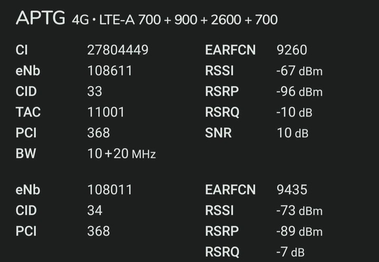Click the RSRQ reading -7 dB

pyautogui.click(x=290, y=252)
